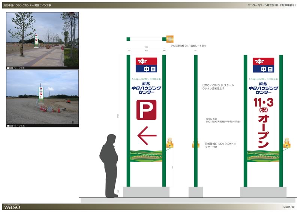
Task: Click the '900' dimension above the left sign
Action: coord(146,51)
